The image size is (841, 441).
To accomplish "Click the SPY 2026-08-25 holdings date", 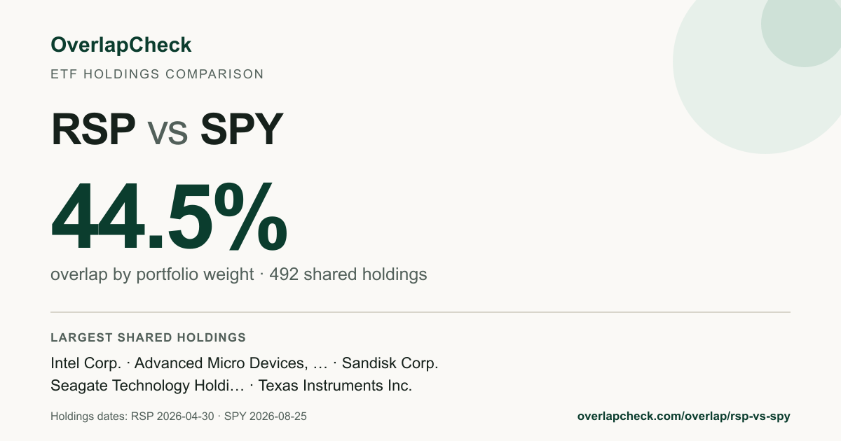I will tap(265, 416).
